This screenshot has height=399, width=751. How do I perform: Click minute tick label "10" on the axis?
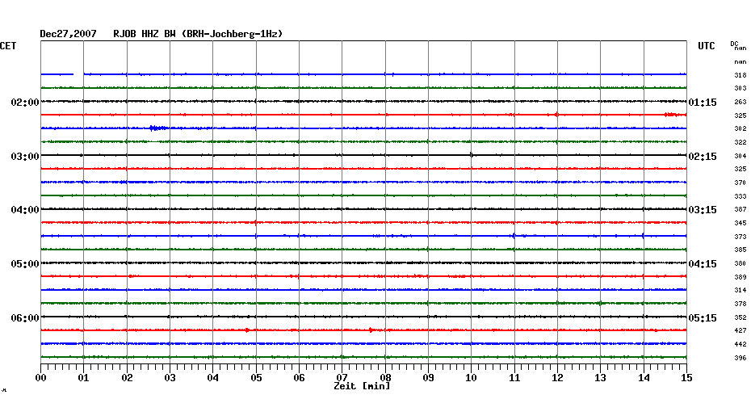(472, 378)
